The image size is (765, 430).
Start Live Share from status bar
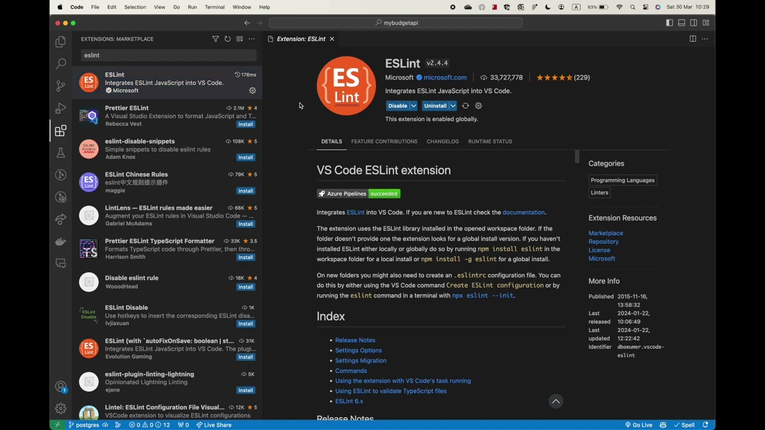[214, 425]
